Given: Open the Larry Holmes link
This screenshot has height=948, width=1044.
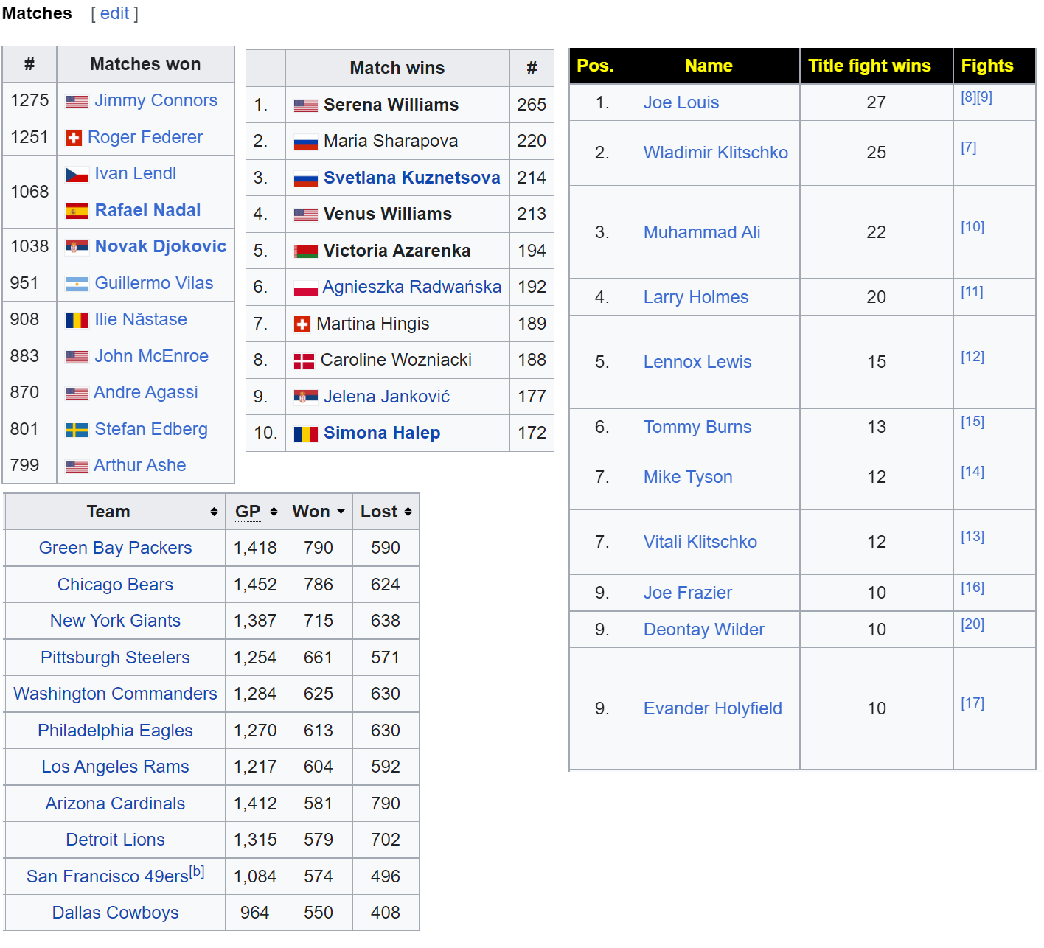Looking at the screenshot, I should [696, 297].
